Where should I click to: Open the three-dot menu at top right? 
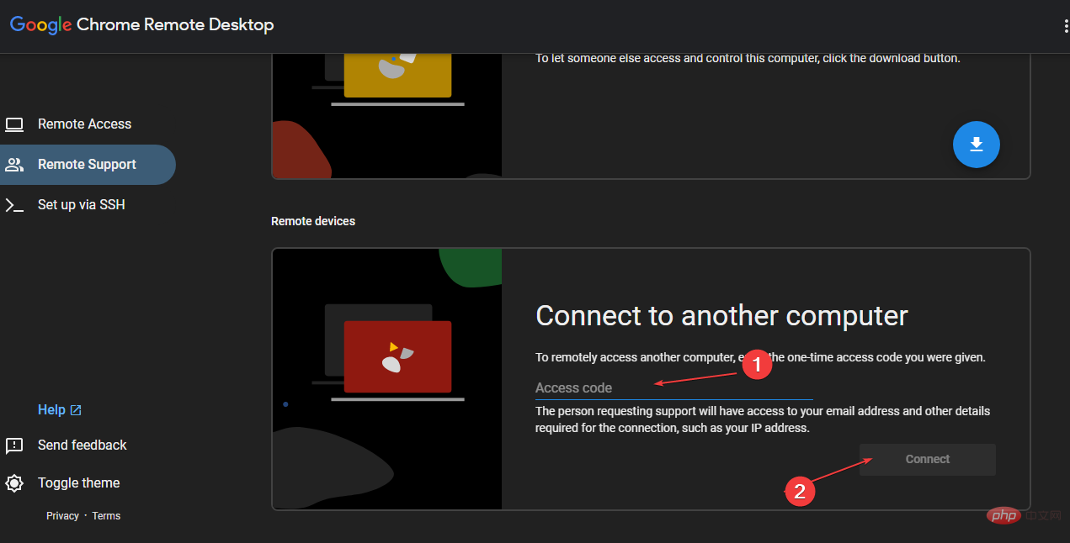(1065, 26)
